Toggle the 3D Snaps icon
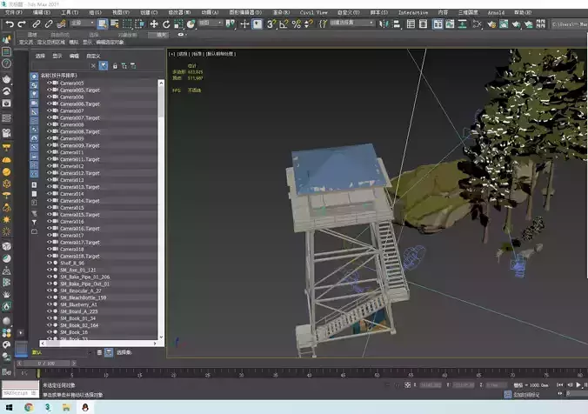 point(271,24)
